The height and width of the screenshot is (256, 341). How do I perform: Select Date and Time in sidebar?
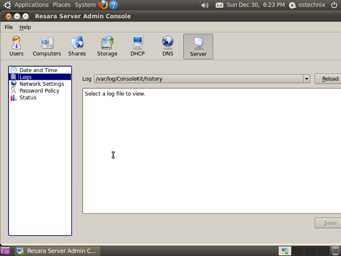coord(40,70)
